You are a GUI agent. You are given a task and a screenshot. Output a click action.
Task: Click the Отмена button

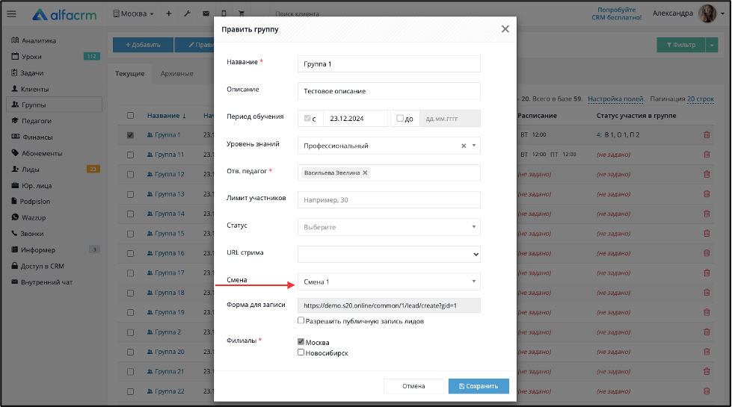coord(413,386)
